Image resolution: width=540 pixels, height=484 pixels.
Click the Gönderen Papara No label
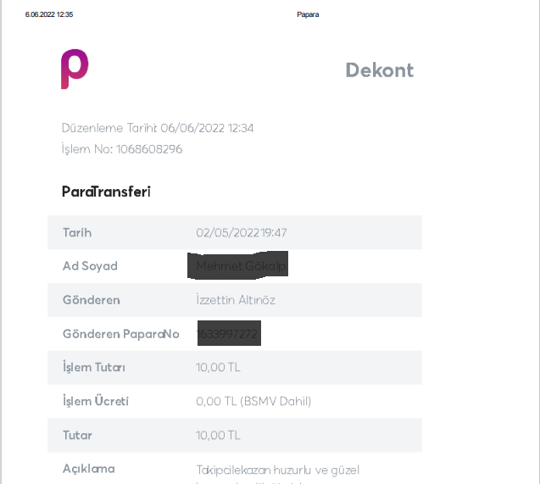(x=121, y=334)
